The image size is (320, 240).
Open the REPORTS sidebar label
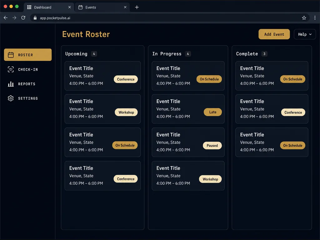tap(27, 84)
